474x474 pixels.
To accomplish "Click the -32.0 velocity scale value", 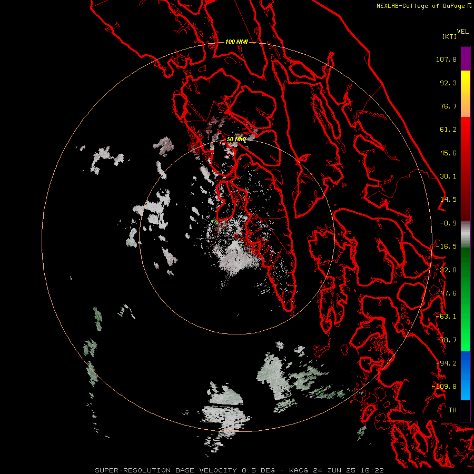I will [446, 270].
